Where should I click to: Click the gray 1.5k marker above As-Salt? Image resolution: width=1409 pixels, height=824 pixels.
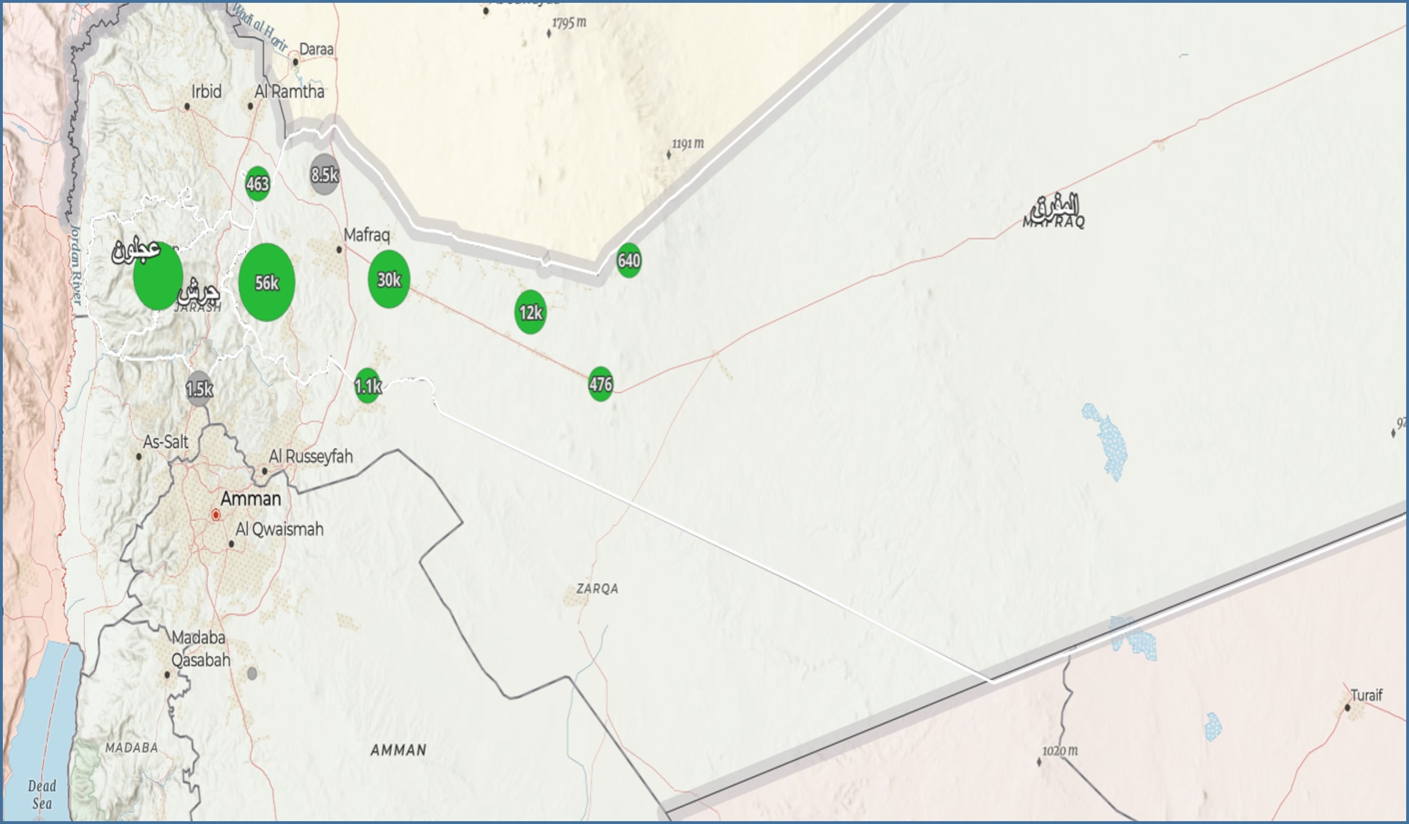point(199,389)
